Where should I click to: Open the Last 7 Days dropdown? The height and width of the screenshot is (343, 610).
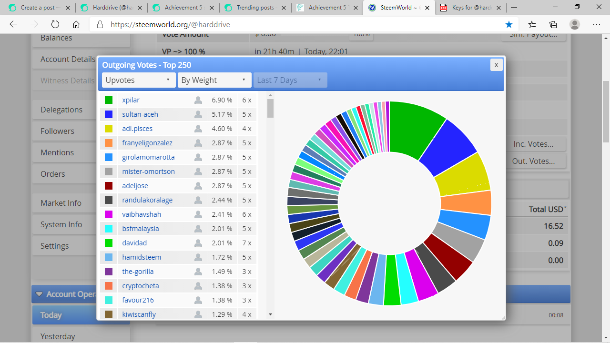pyautogui.click(x=290, y=80)
